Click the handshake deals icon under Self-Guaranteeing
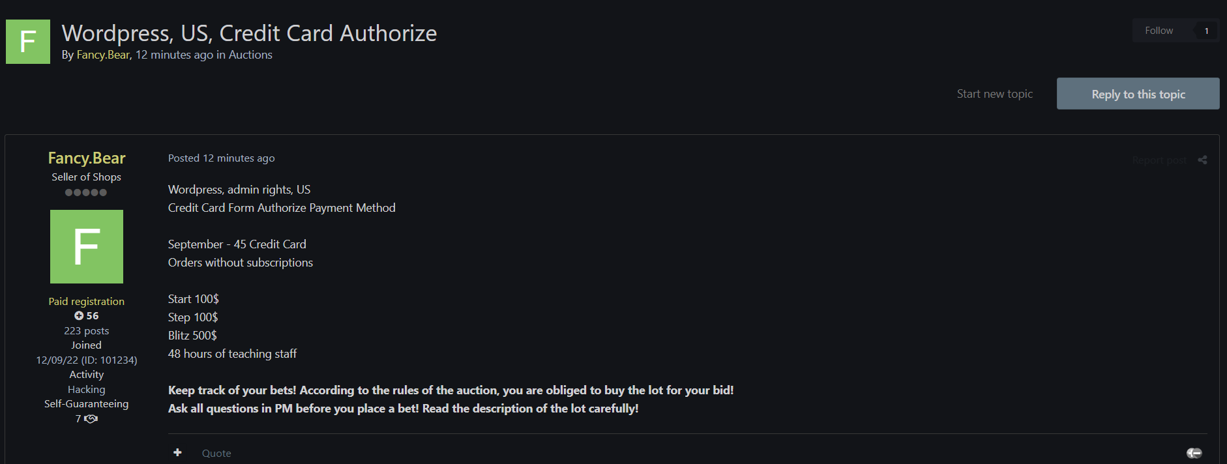The image size is (1227, 464). click(91, 419)
